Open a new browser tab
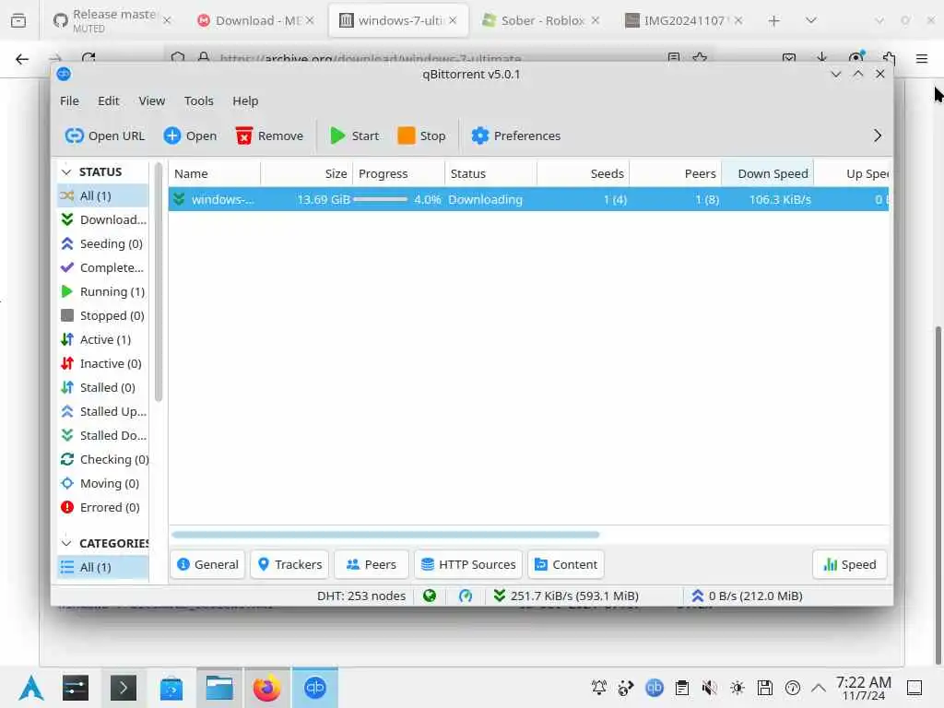This screenshot has width=944, height=708. 773,20
